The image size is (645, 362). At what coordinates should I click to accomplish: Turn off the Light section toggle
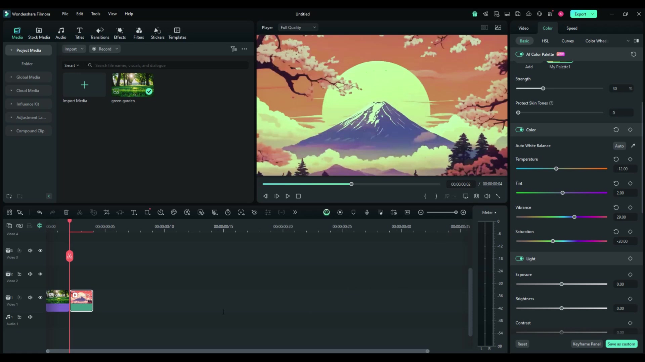(519, 259)
